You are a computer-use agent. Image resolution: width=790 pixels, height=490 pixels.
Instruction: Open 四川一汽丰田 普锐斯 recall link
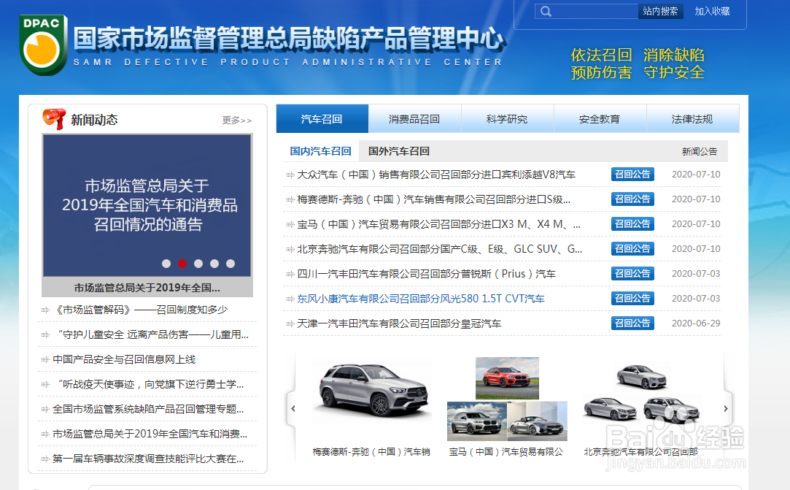pyautogui.click(x=426, y=274)
